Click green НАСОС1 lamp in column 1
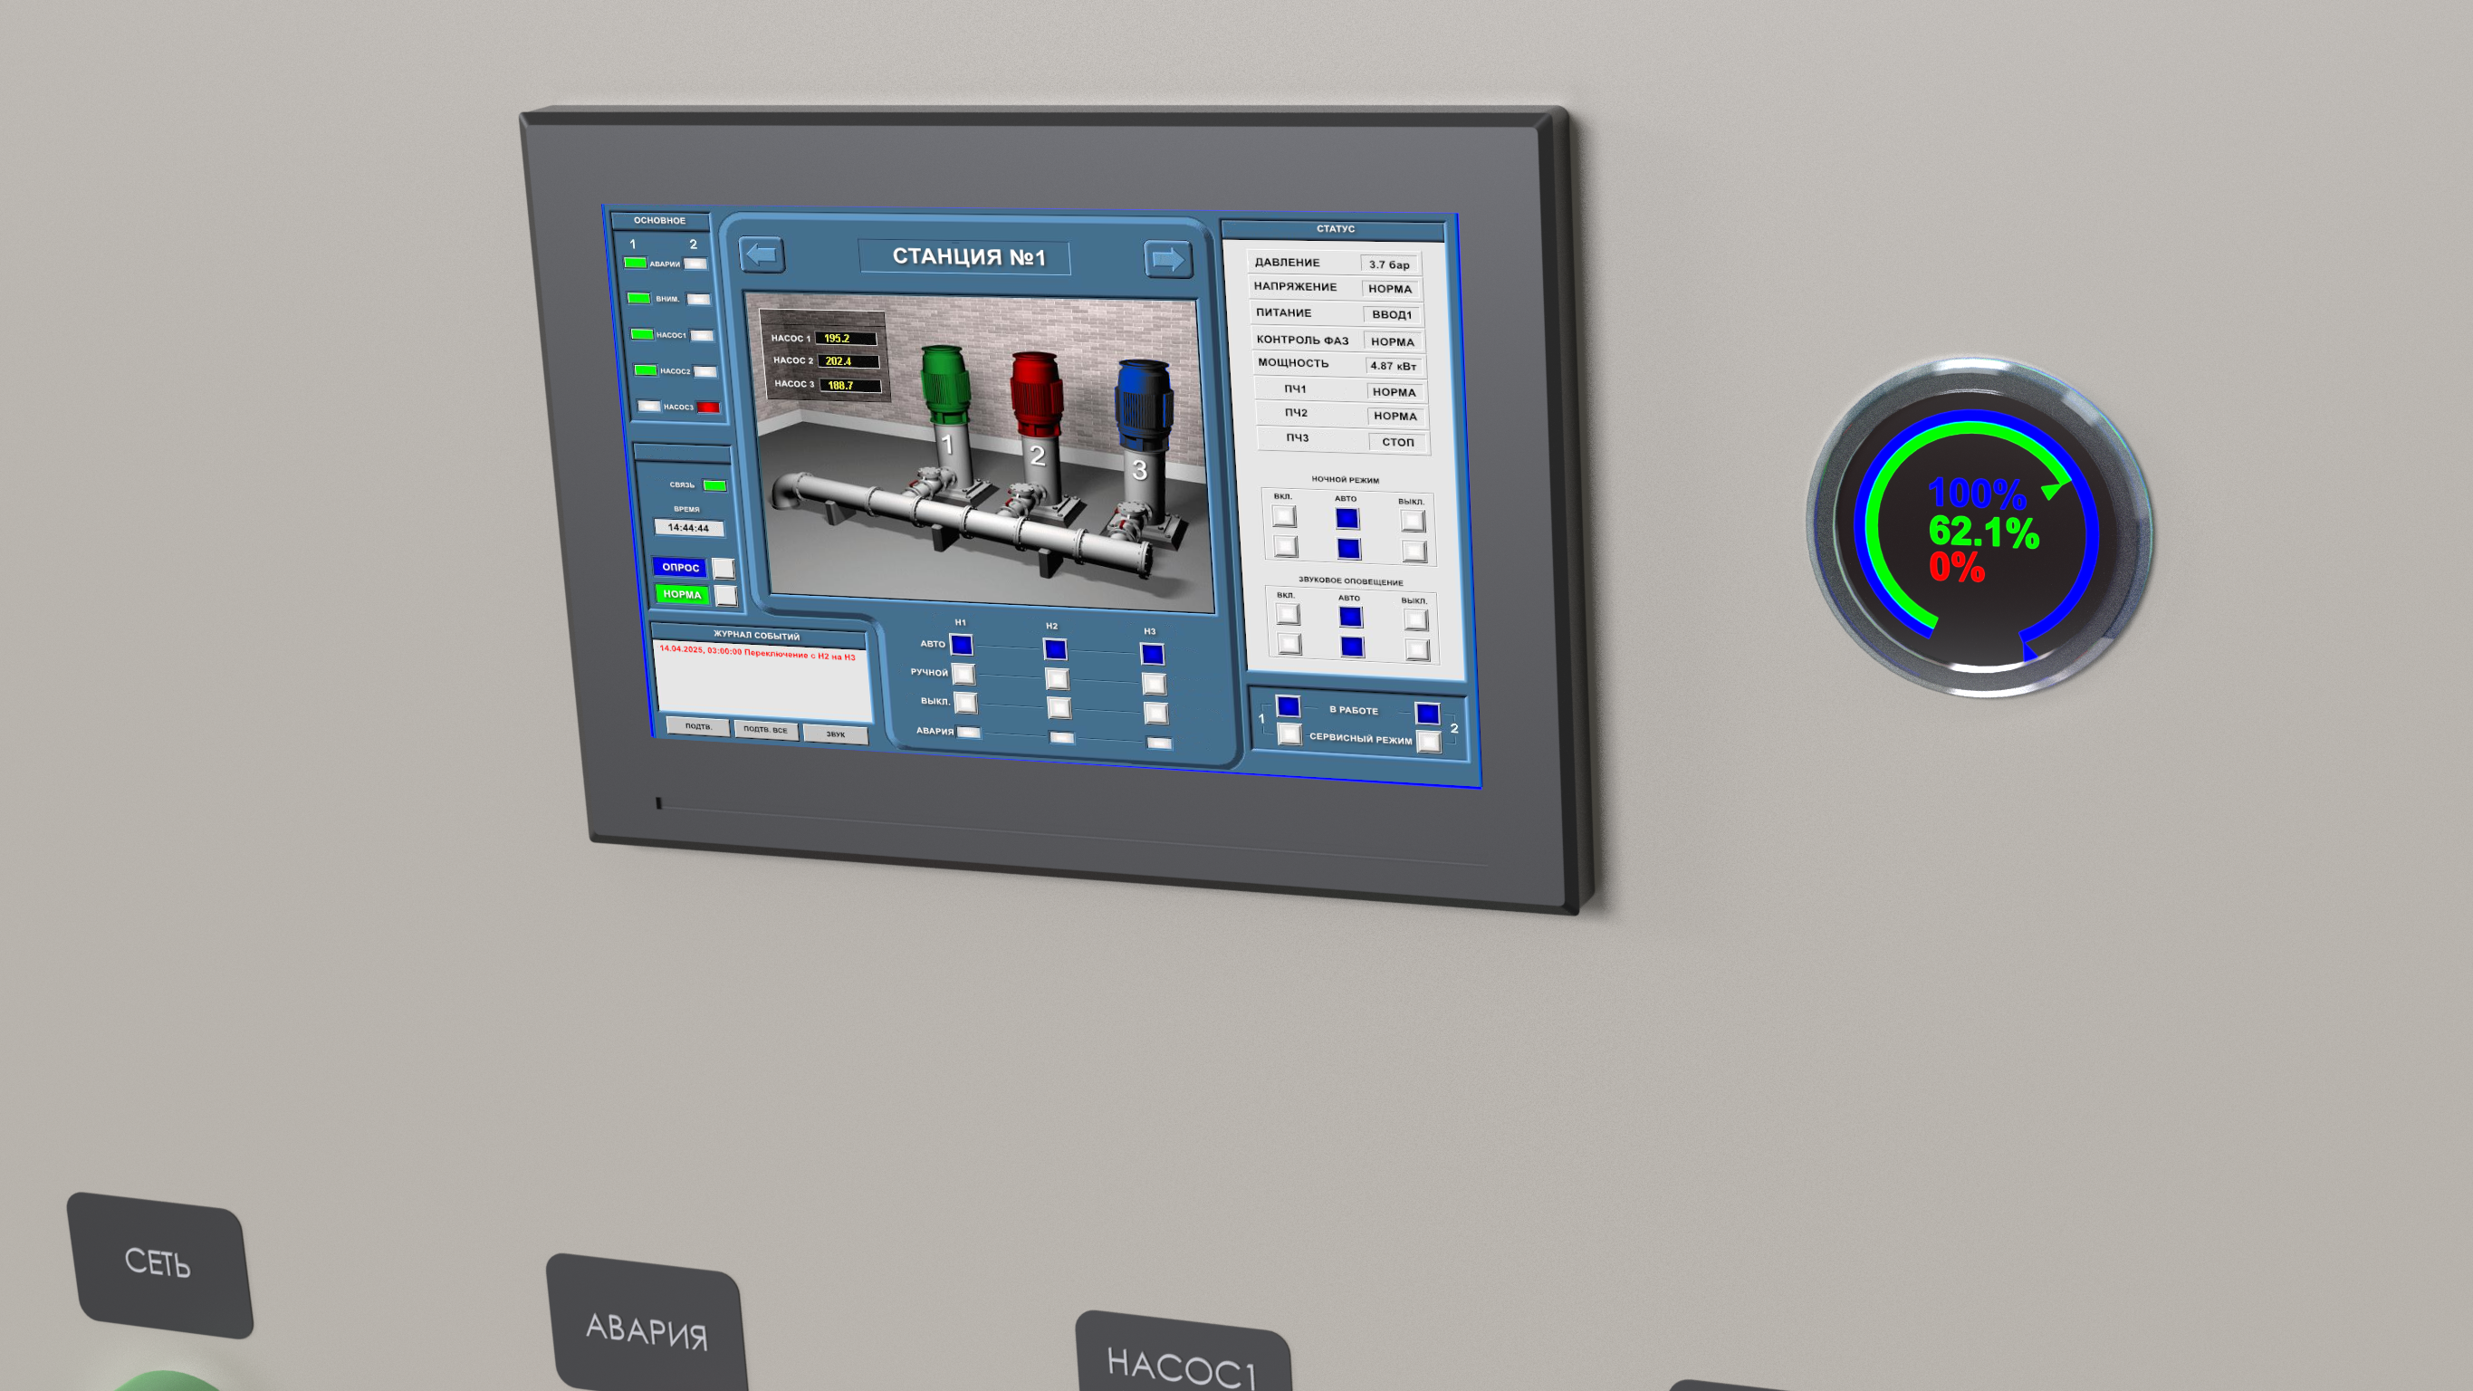 [641, 334]
